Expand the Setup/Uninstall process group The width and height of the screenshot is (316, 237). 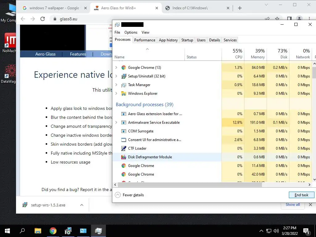[116, 76]
